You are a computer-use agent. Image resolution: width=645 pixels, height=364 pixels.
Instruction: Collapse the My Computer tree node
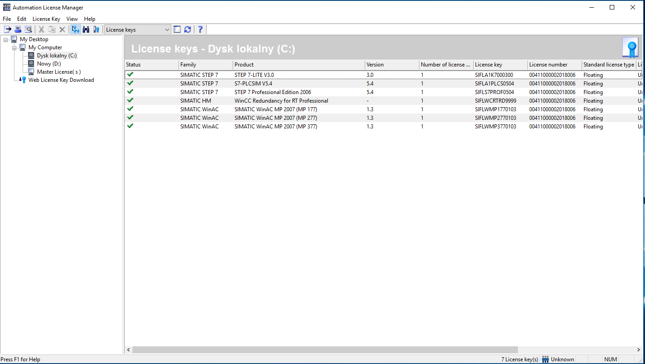14,48
